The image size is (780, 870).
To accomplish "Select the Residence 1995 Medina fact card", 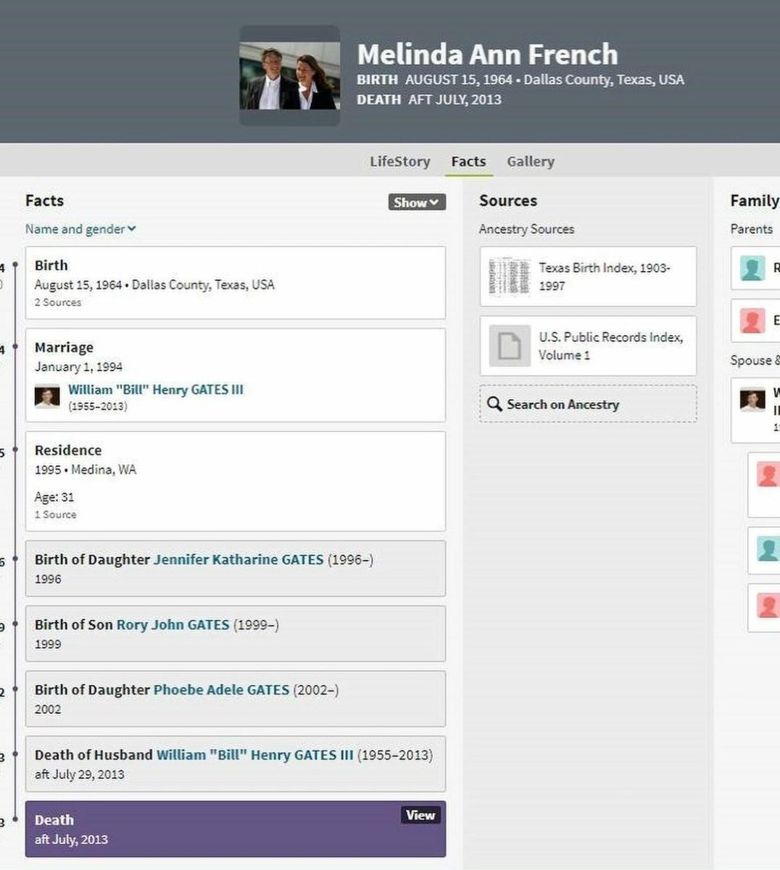I will (235, 481).
